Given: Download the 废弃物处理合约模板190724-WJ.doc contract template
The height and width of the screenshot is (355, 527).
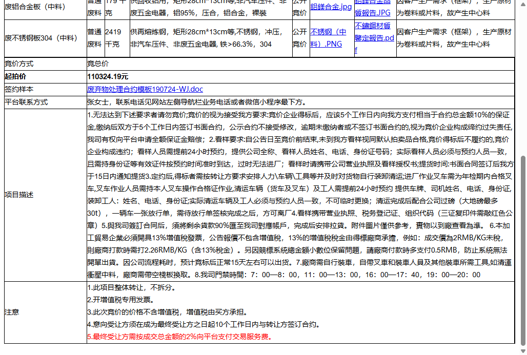Looking at the screenshot, I should click(x=145, y=89).
